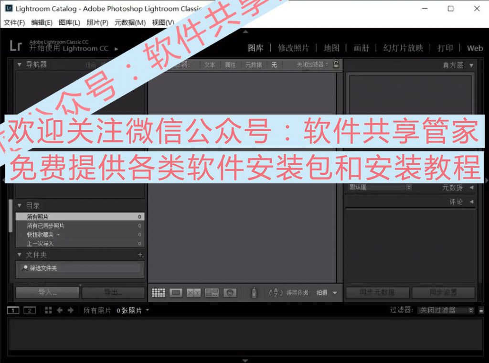
Task: Filter library by 文本
Action: (x=210, y=65)
